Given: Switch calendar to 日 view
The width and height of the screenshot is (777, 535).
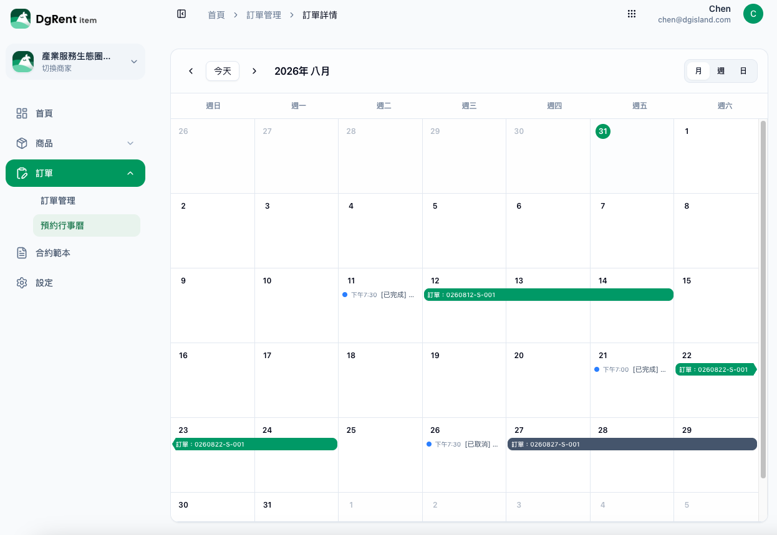Looking at the screenshot, I should (743, 71).
